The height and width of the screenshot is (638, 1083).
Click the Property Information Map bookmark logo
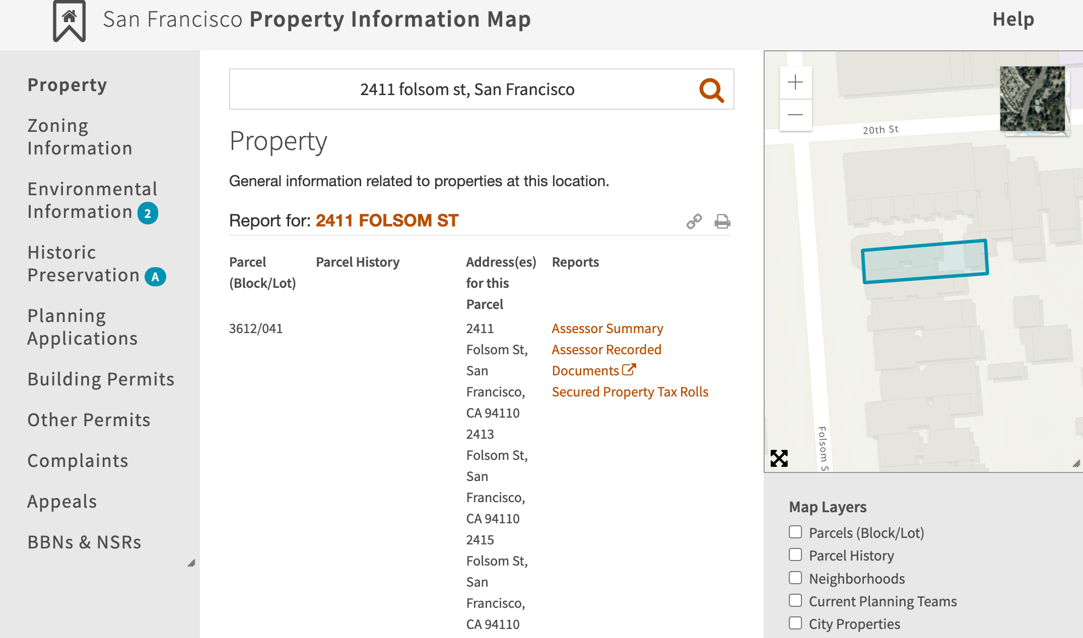(x=70, y=21)
